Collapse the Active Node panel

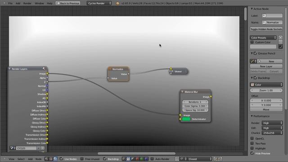[252, 9]
